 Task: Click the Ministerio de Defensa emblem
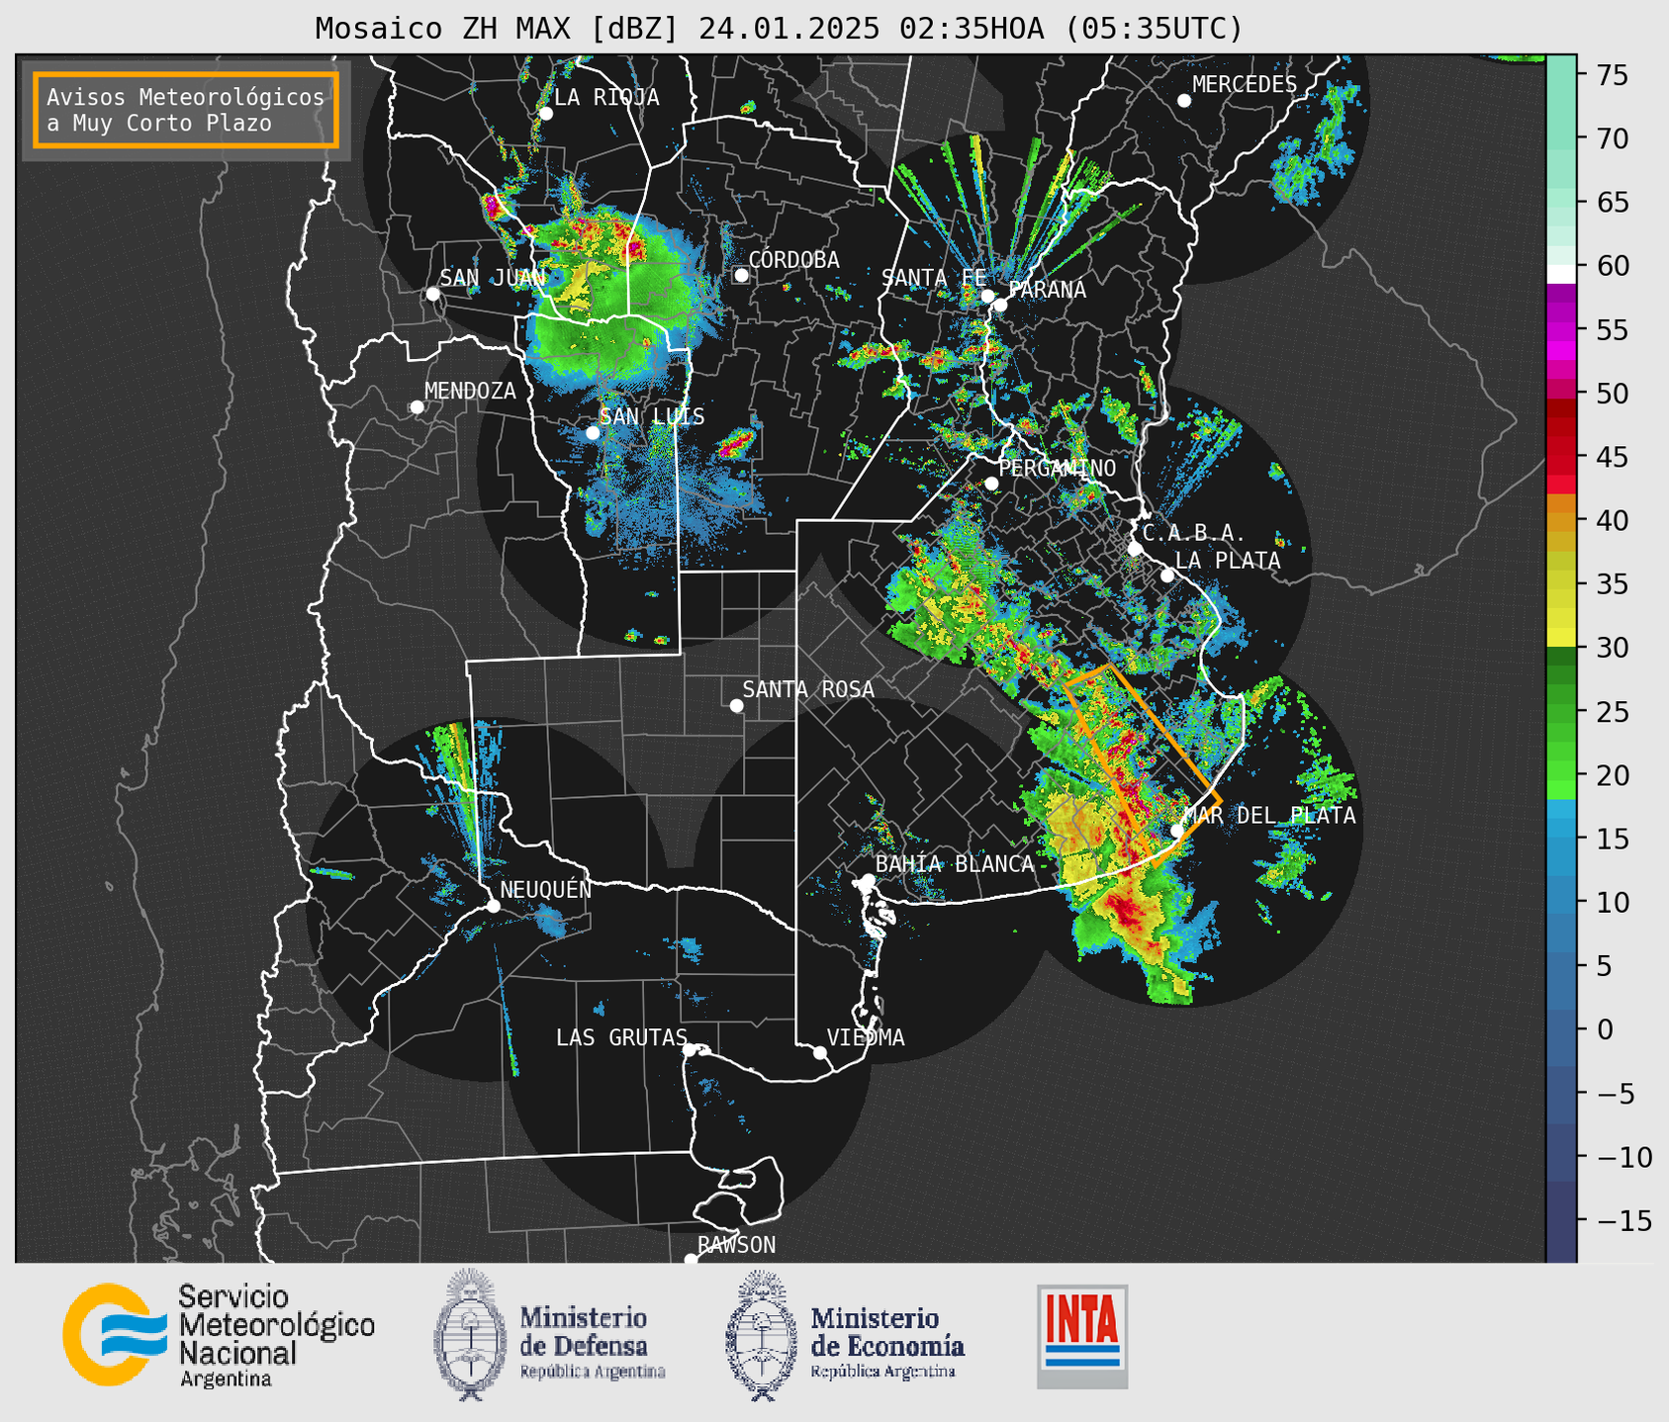(x=469, y=1335)
